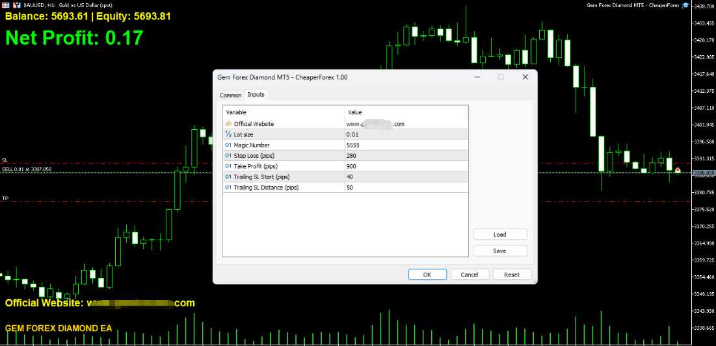Screen dimensions: 716x346
Task: Click the GEM FOREX DIAMOND EA label
Action: click(x=59, y=328)
